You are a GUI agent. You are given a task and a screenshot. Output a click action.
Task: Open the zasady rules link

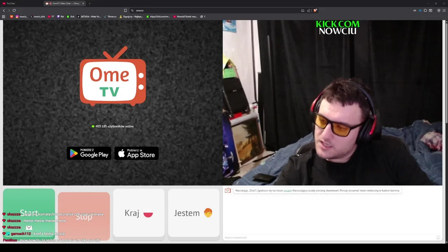click(287, 191)
